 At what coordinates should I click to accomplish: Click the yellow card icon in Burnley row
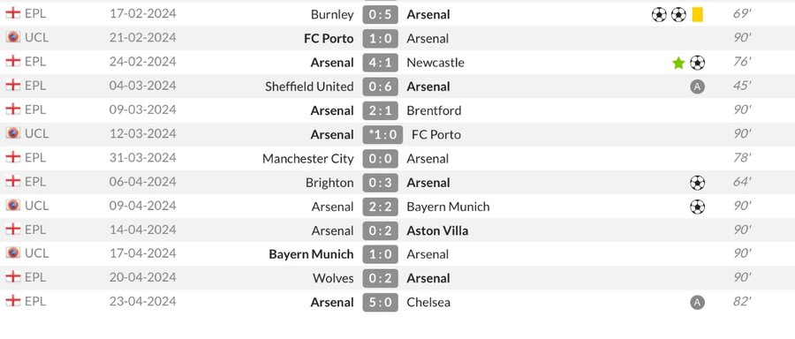coord(697,15)
